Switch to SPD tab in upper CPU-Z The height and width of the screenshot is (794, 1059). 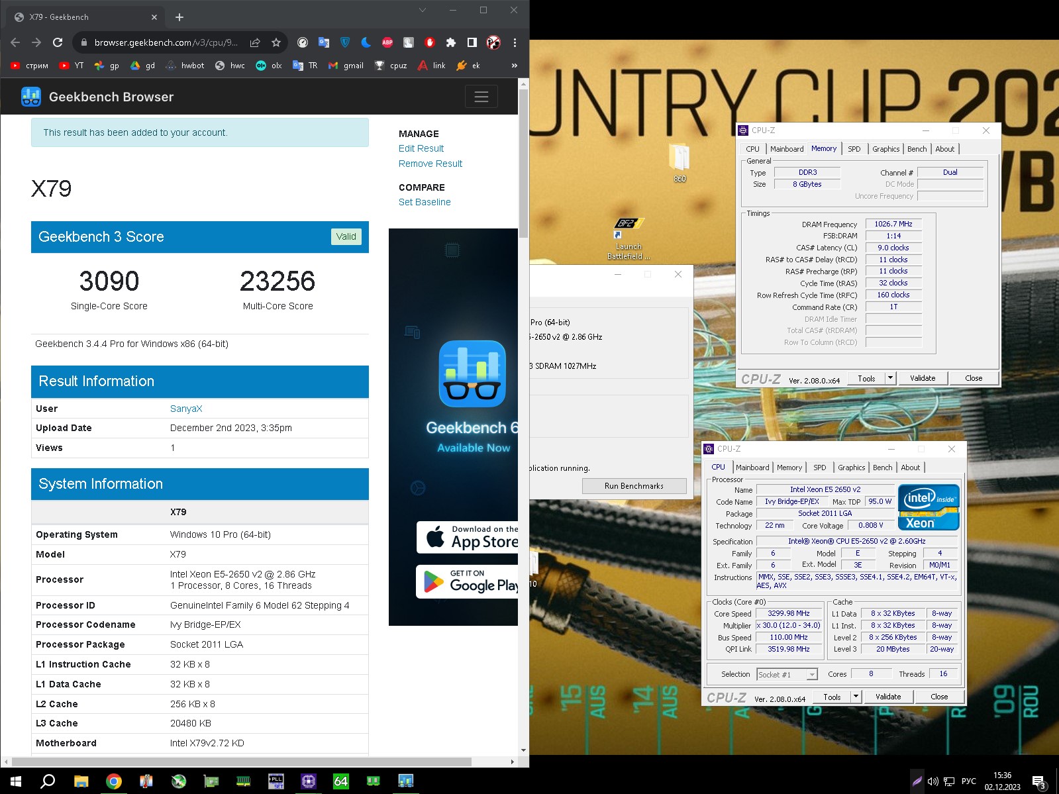[854, 149]
